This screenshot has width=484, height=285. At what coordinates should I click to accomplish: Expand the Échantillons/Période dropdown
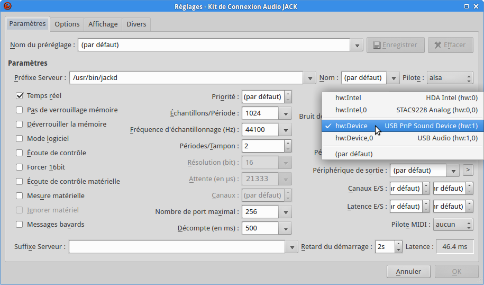(286, 113)
